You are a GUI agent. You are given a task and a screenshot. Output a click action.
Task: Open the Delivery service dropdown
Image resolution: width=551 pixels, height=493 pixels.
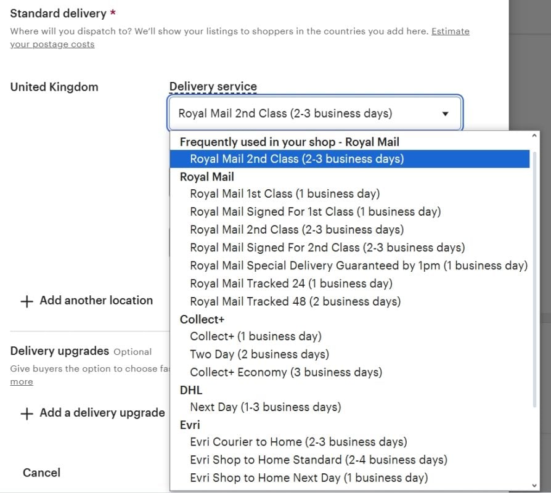point(315,113)
